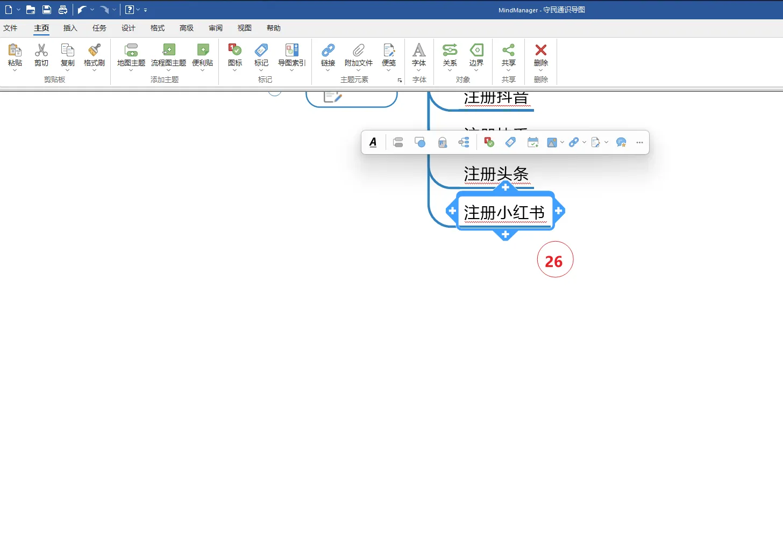This screenshot has height=544, width=783.
Task: Click font format A icon in floating toolbar
Action: coord(373,142)
